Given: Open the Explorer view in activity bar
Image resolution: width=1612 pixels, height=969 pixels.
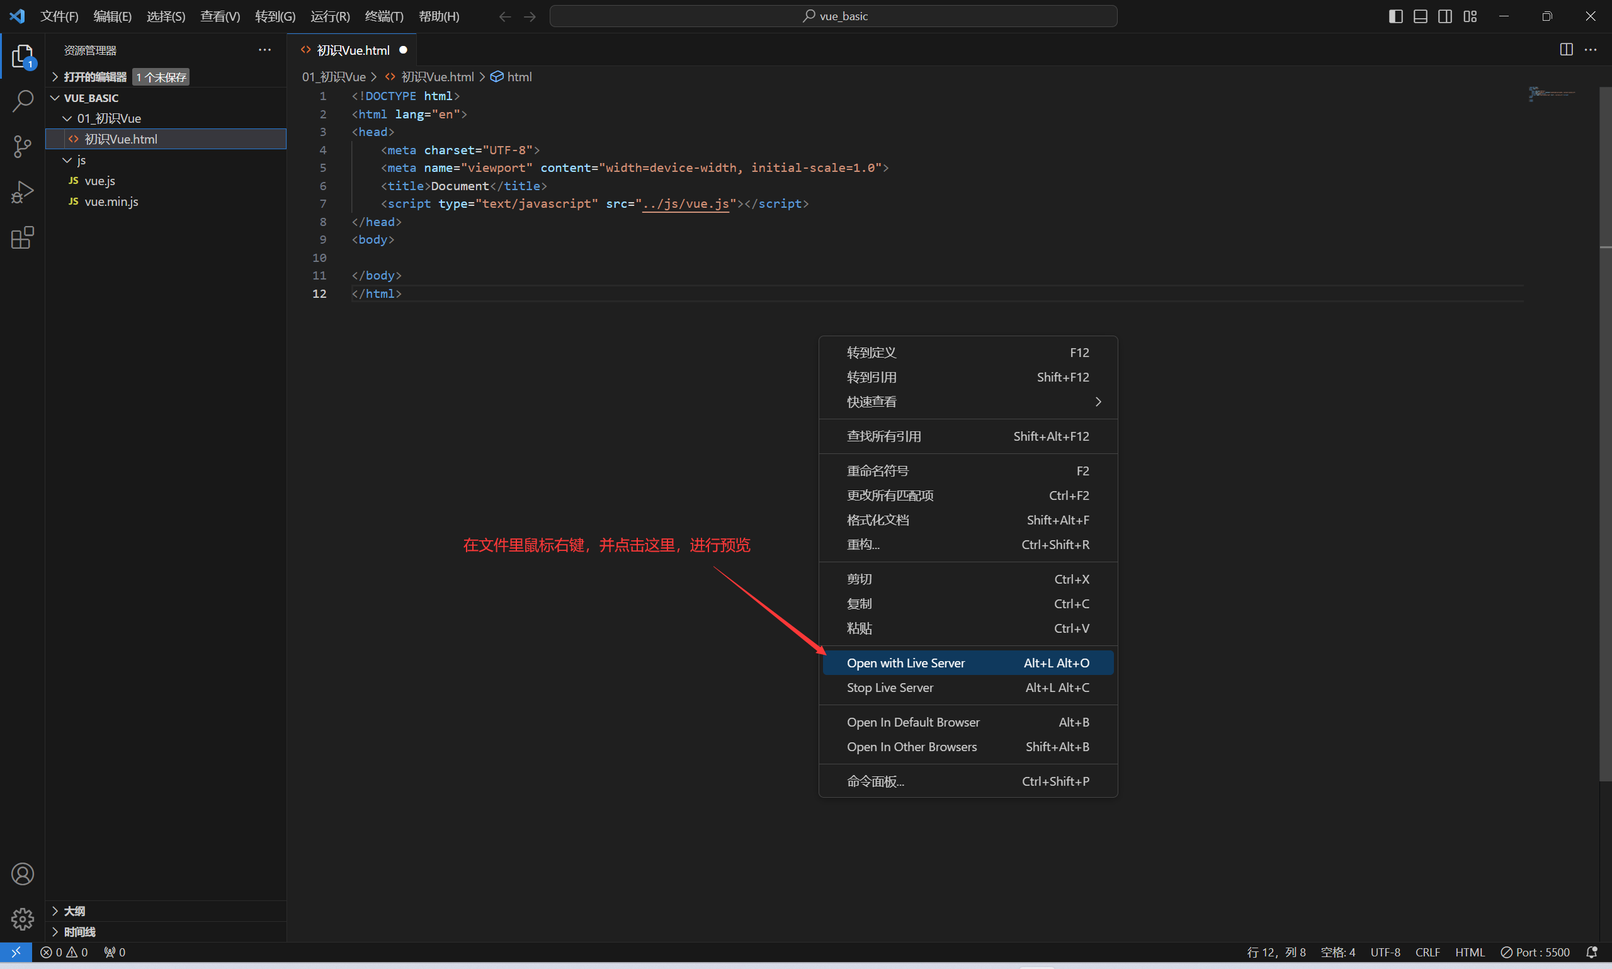Looking at the screenshot, I should pyautogui.click(x=22, y=56).
